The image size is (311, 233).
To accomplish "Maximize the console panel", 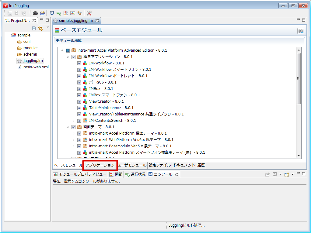I will pos(304,174).
